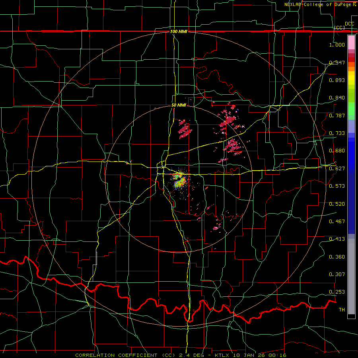Click the CORRELATION COEFFICIENT (CC) caption text

click(125, 355)
